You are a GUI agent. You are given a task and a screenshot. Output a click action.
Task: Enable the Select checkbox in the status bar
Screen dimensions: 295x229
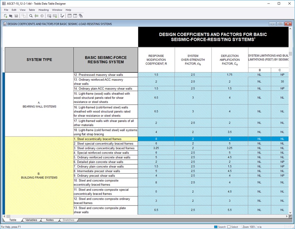coord(229,226)
